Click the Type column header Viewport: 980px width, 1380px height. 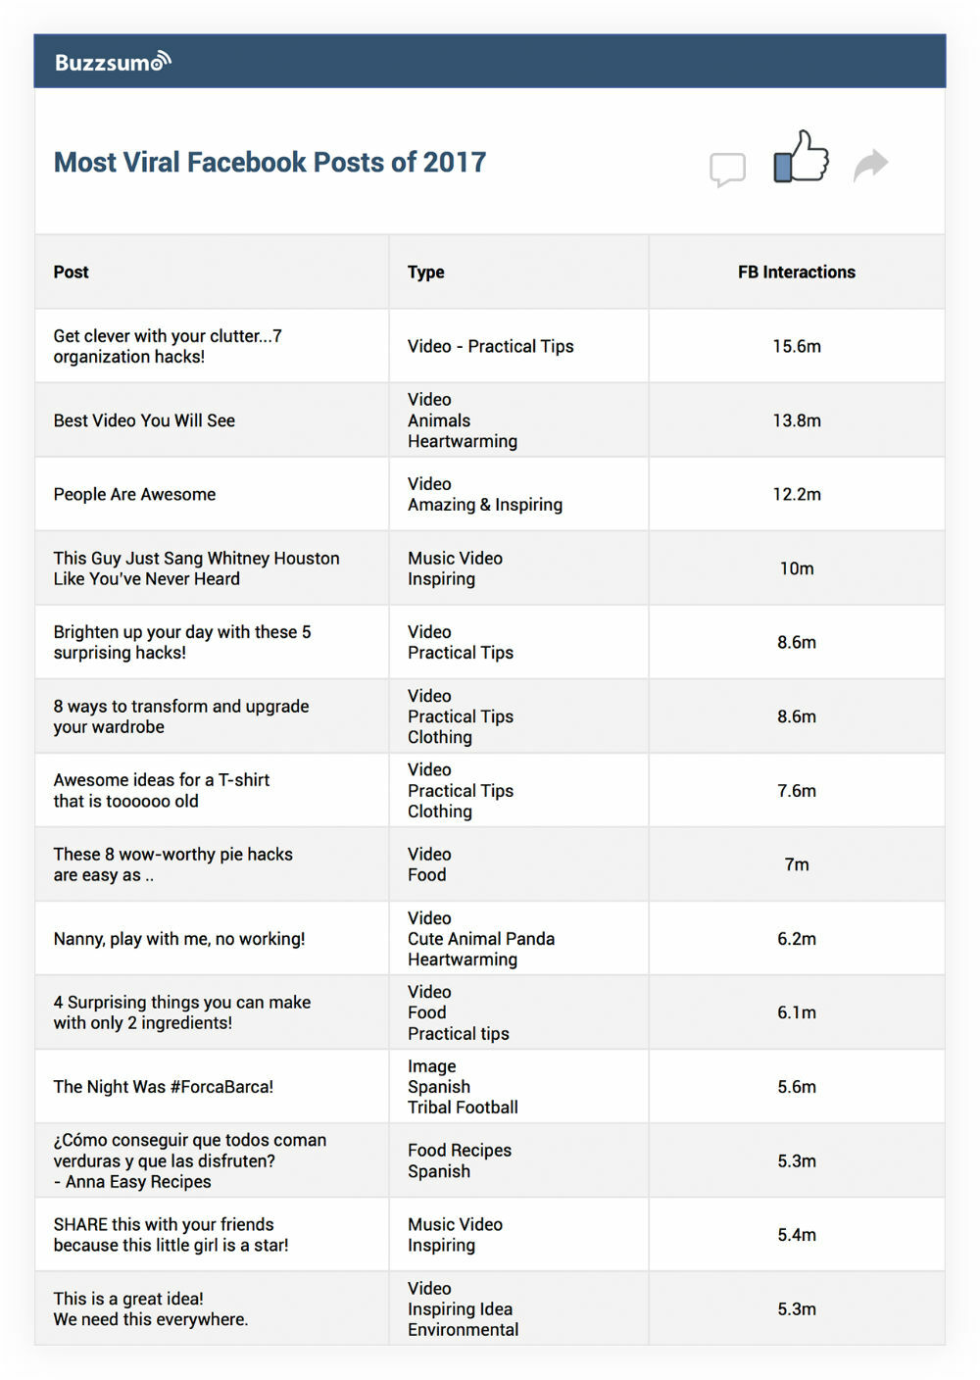click(x=426, y=272)
